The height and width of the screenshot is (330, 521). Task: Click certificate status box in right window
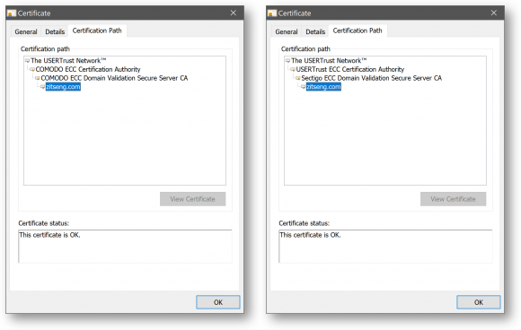(385, 247)
